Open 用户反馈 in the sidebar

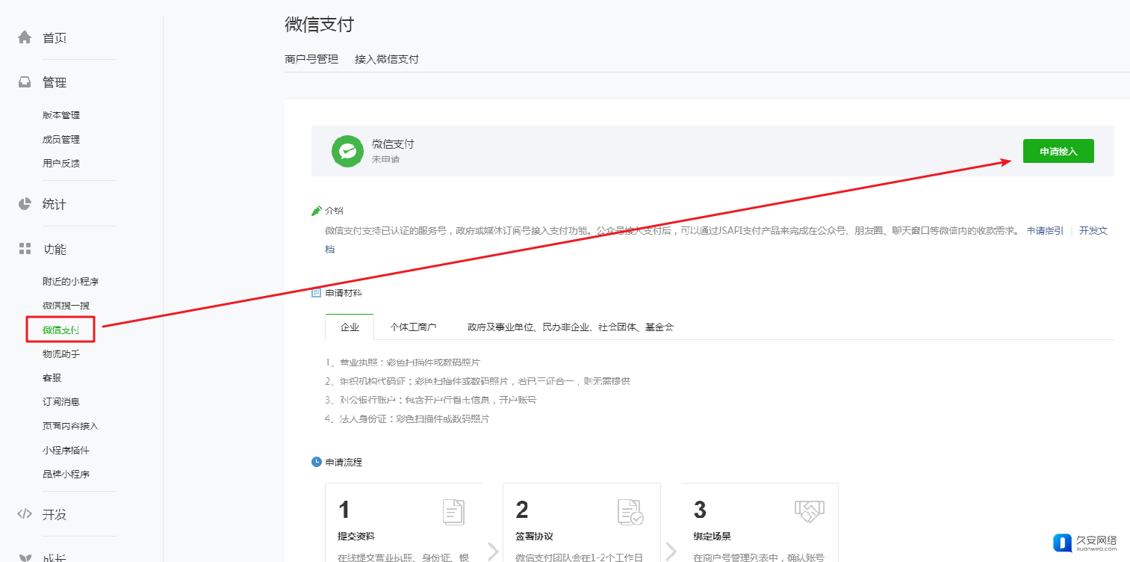coord(61,163)
